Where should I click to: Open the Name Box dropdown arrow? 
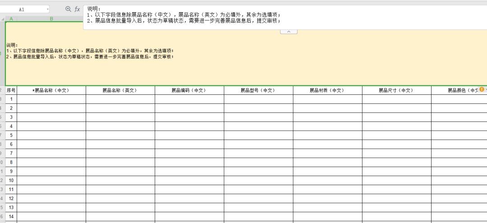pos(48,9)
